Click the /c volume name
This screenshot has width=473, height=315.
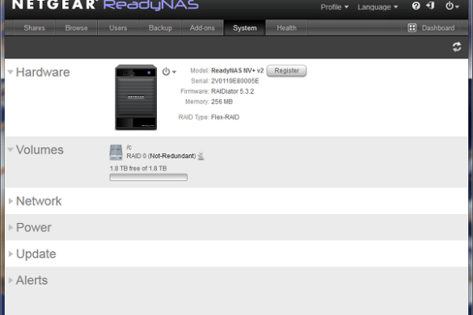[129, 147]
